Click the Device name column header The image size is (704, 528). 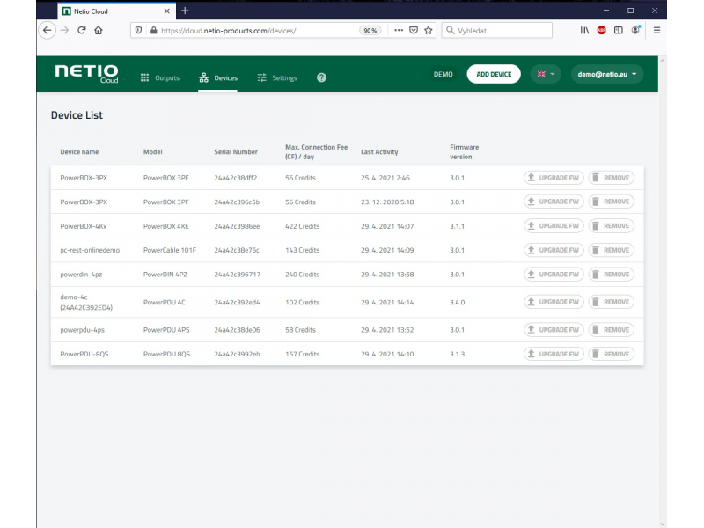point(79,151)
